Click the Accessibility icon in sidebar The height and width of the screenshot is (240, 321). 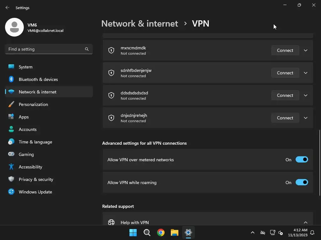click(x=11, y=167)
